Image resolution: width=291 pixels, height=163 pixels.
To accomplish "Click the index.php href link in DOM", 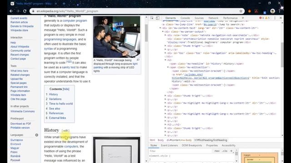I will [211, 77].
